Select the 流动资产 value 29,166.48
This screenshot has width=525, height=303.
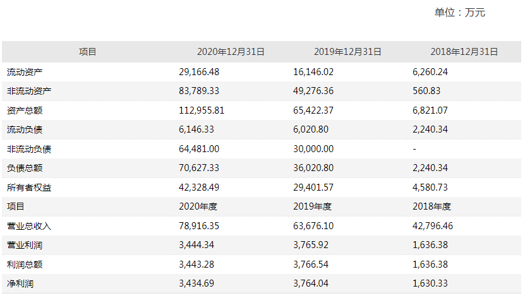[199, 72]
